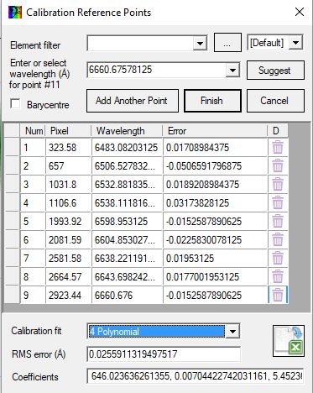
Task: Select pixel cell 1031.8
Action: pos(69,185)
